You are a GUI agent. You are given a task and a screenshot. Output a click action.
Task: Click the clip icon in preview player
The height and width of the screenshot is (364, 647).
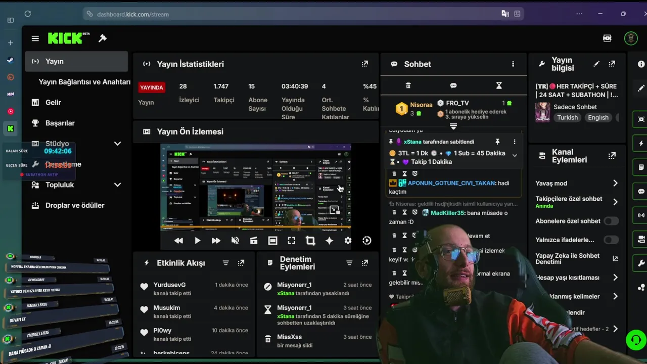[254, 241]
